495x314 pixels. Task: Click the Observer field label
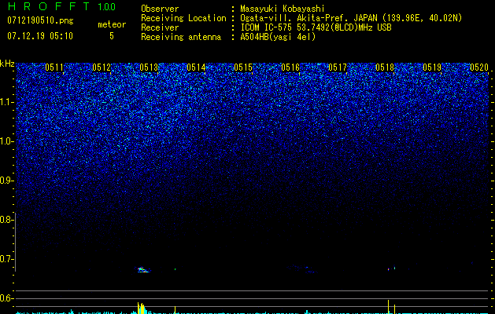pyautogui.click(x=160, y=9)
